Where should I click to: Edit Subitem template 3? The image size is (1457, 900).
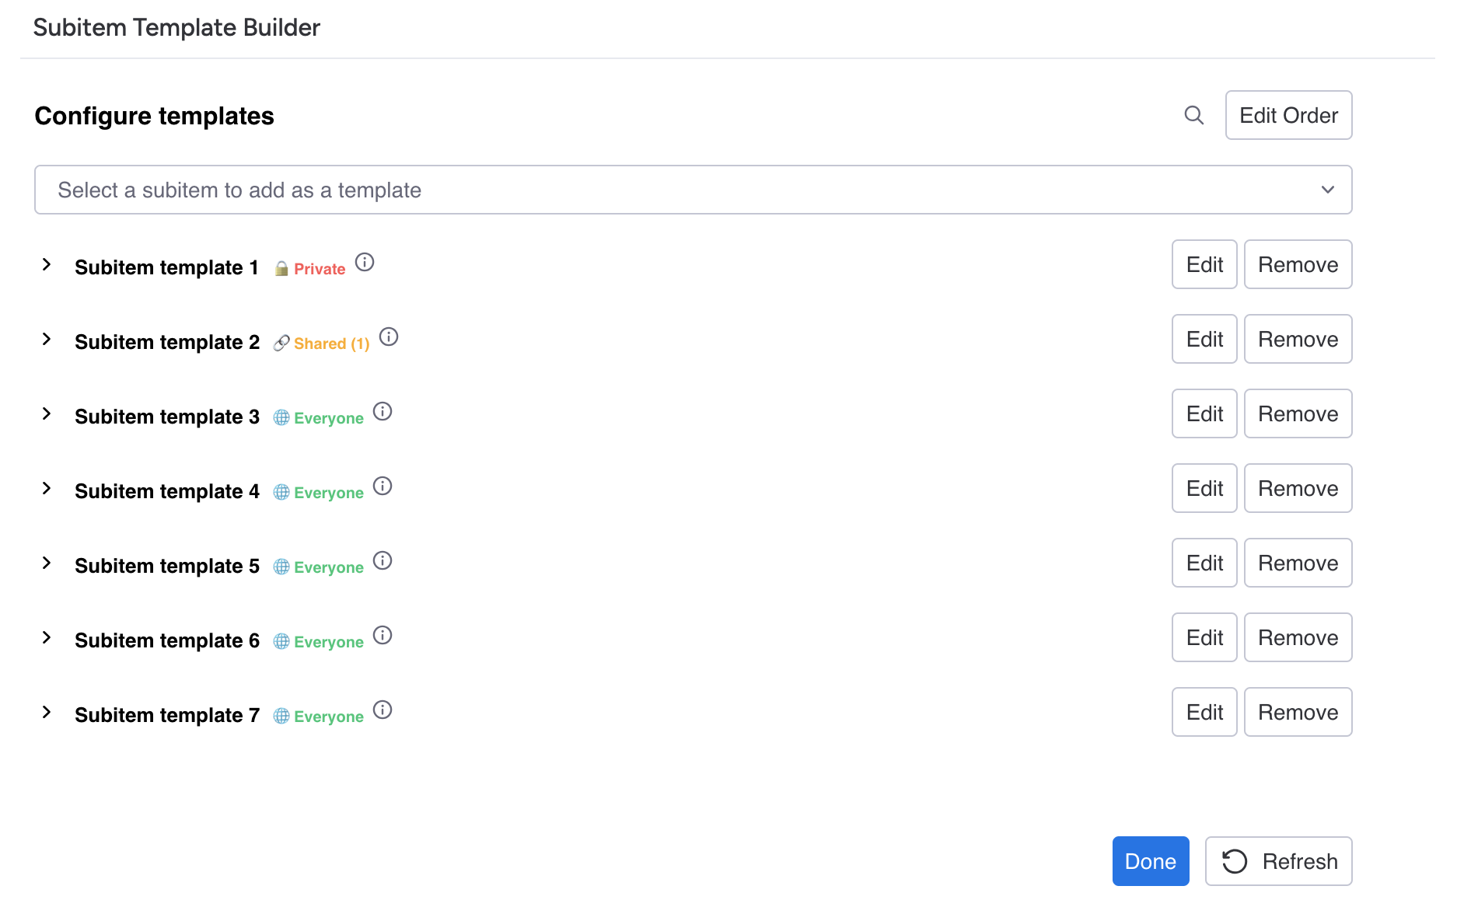coord(1204,413)
